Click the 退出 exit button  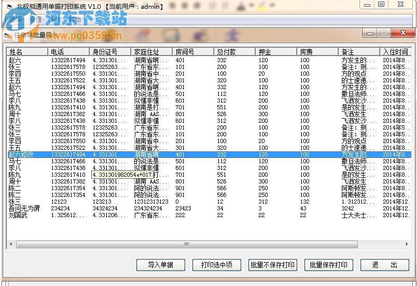[384, 265]
